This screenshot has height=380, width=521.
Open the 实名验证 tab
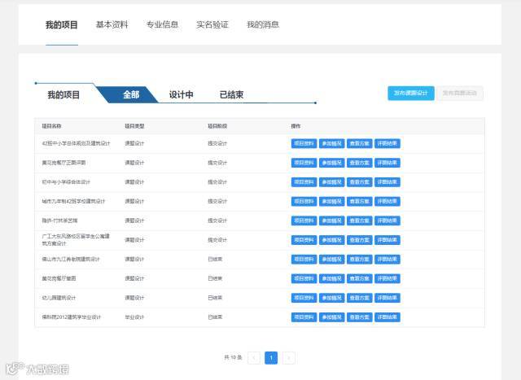(x=212, y=24)
